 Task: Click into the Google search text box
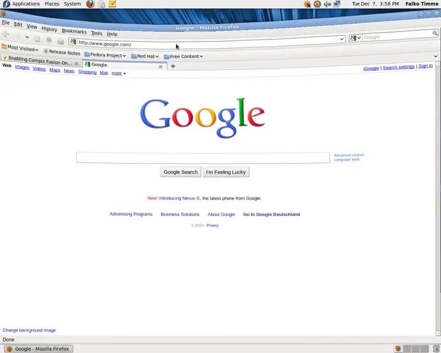point(203,158)
